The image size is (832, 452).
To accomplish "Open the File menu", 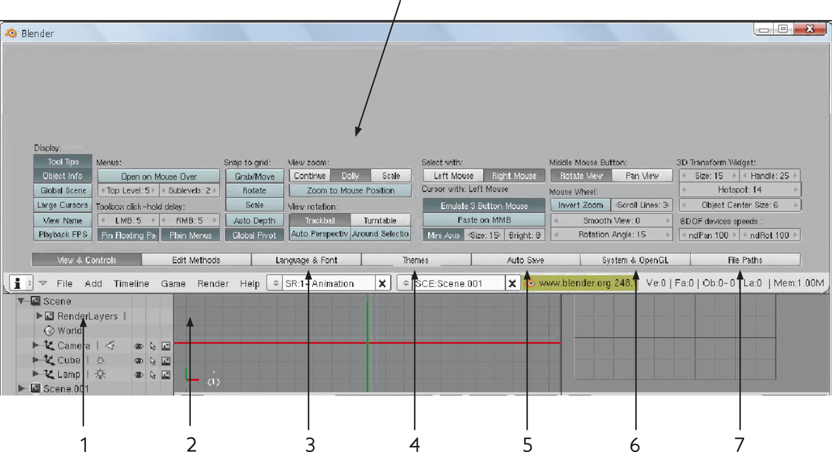I will pos(65,283).
